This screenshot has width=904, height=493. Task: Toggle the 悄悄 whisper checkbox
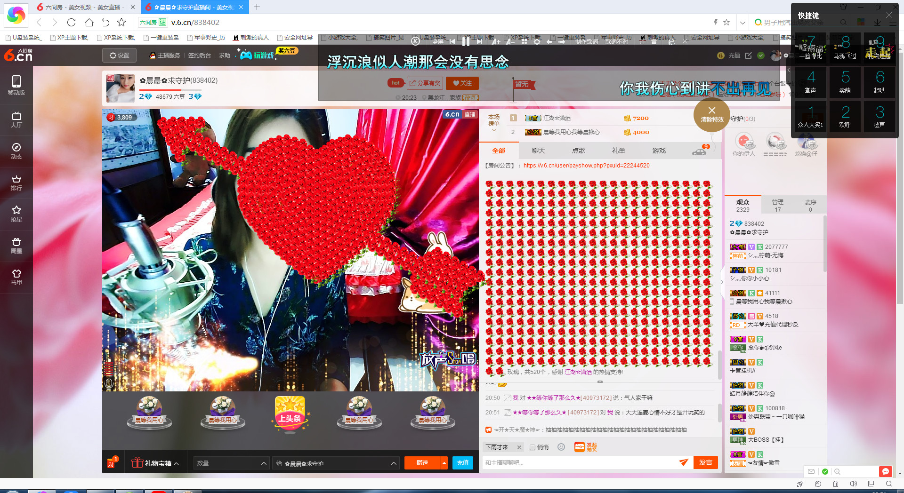[x=533, y=447]
